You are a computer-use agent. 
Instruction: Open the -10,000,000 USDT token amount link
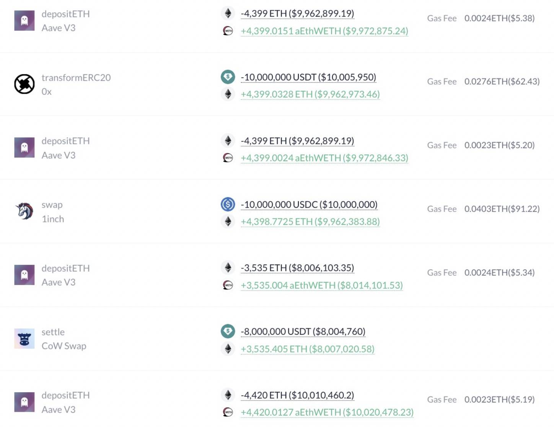308,77
